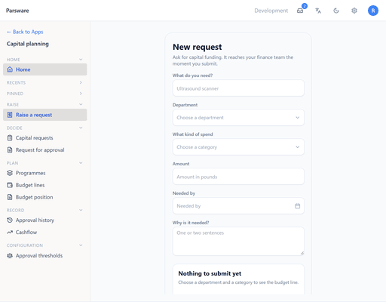Screen dimensions: 386x302
Task: Click the Capital planning app title
Action: coord(28,44)
